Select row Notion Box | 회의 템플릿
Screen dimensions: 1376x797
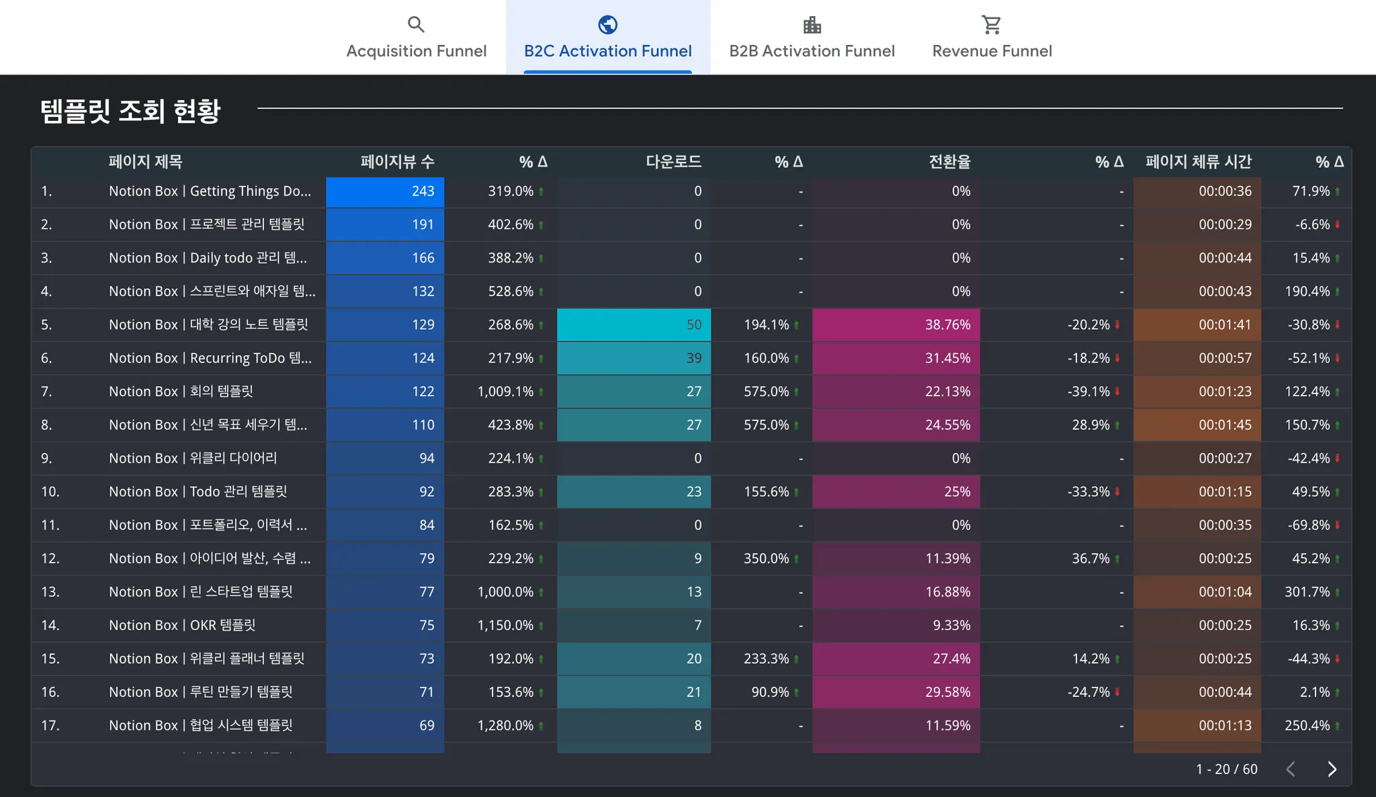click(181, 391)
